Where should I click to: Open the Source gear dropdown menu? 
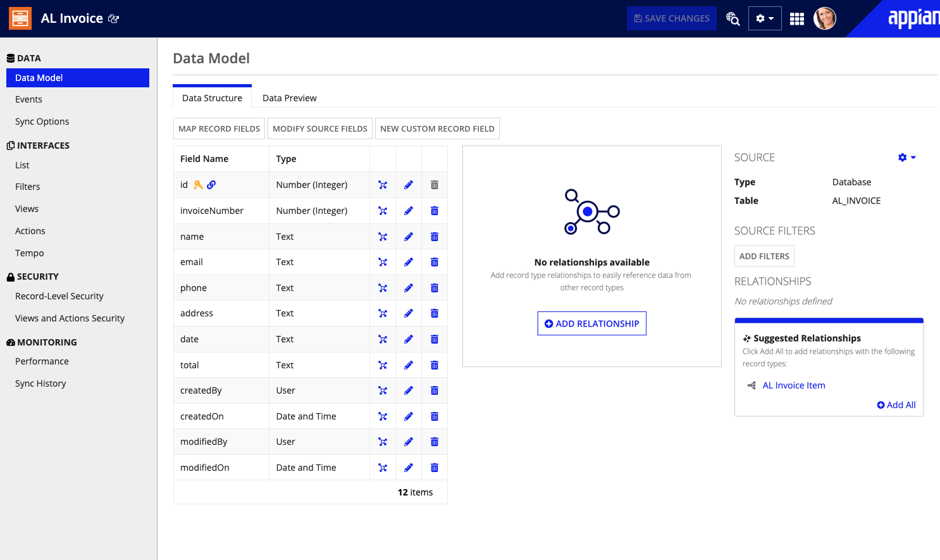(906, 158)
